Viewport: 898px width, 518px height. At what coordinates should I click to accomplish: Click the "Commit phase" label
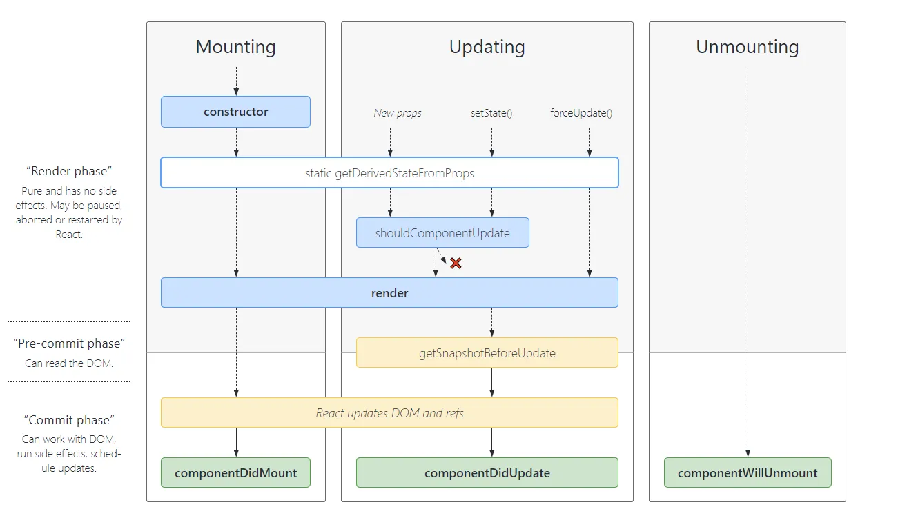pos(69,419)
